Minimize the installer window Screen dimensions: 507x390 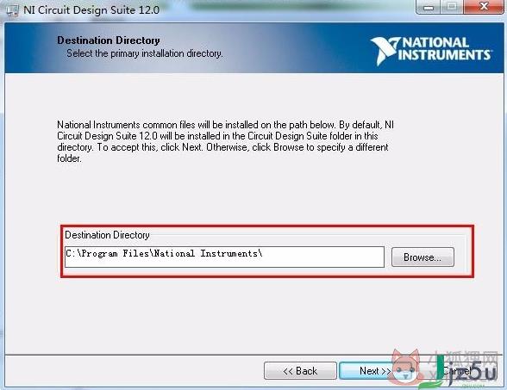point(429,7)
